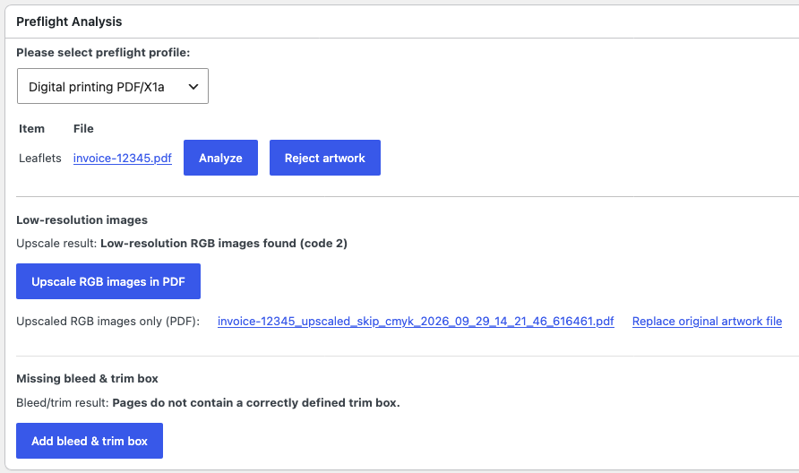Click 'Please select preflight profile:' label

103,53
